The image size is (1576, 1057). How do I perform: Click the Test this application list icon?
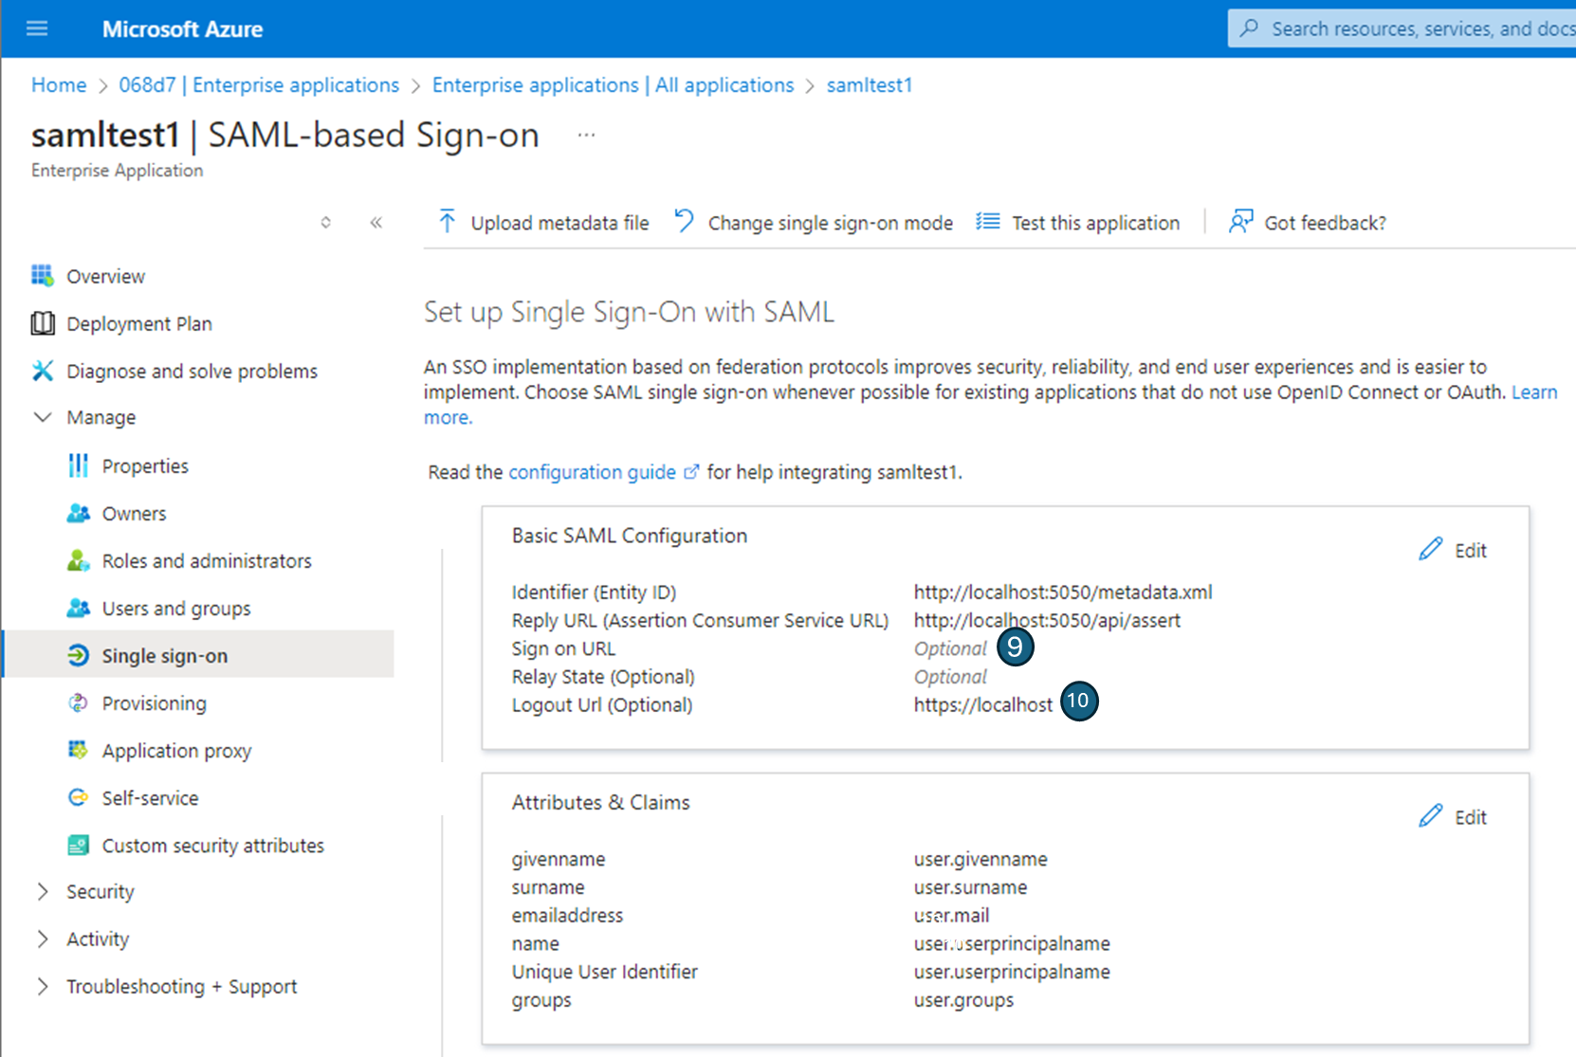[988, 222]
